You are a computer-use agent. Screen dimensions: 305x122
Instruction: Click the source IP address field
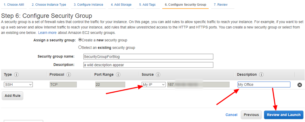198,85
